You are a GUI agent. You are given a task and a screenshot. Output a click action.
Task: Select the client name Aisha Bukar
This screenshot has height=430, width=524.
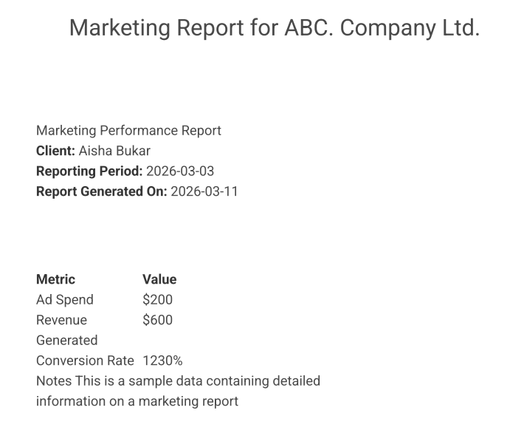(x=114, y=151)
